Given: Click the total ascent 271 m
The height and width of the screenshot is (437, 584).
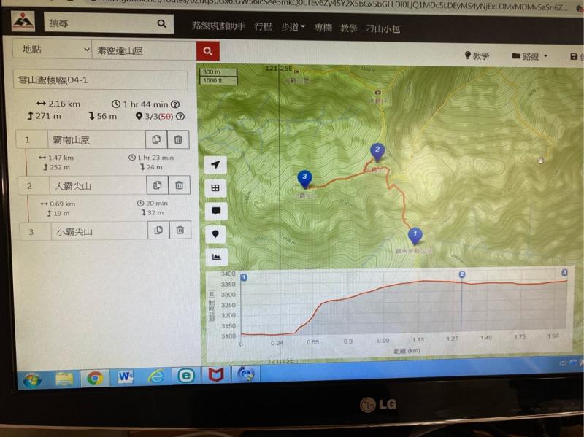Looking at the screenshot, I should [45, 116].
